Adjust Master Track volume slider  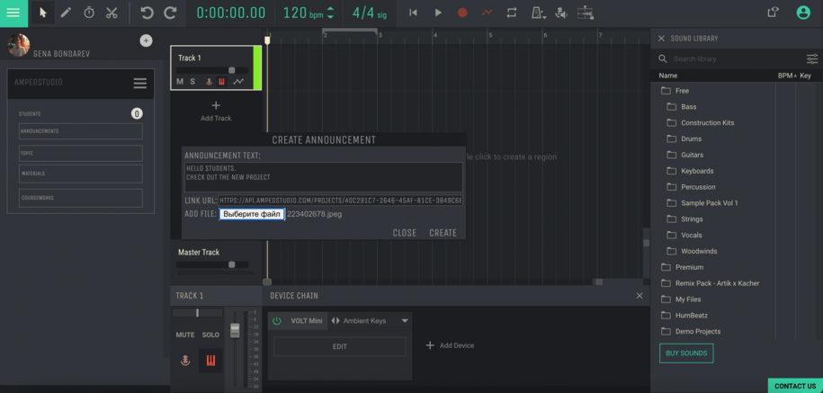point(231,264)
